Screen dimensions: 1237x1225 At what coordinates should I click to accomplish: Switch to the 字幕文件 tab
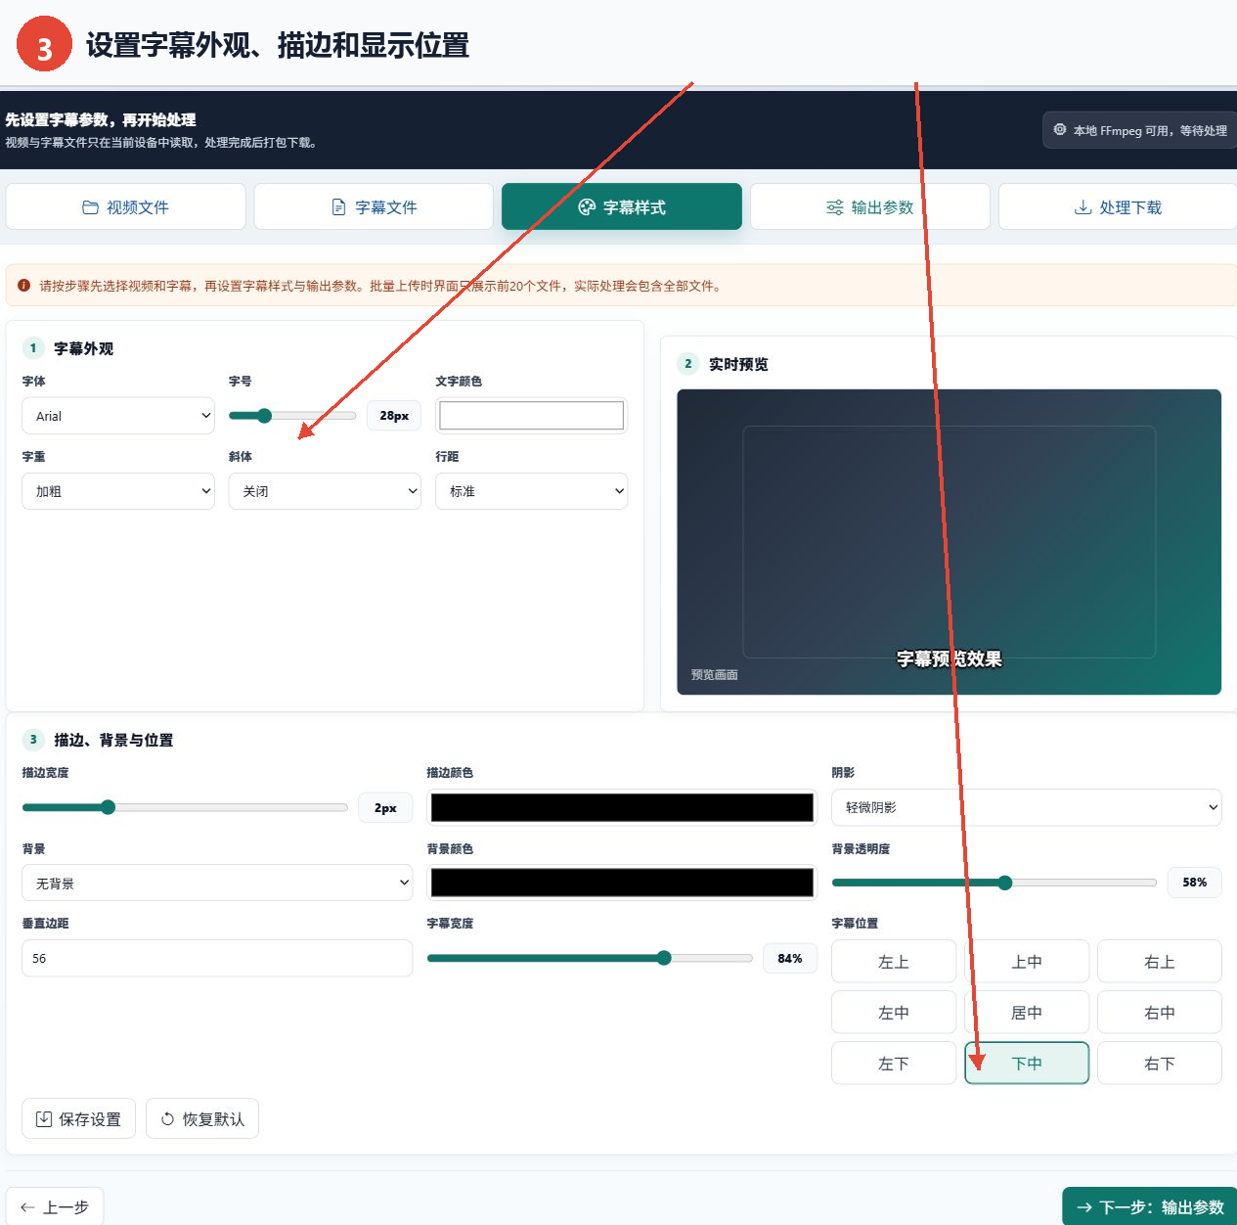click(374, 206)
